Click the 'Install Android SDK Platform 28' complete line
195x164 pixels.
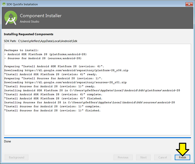[53, 94]
